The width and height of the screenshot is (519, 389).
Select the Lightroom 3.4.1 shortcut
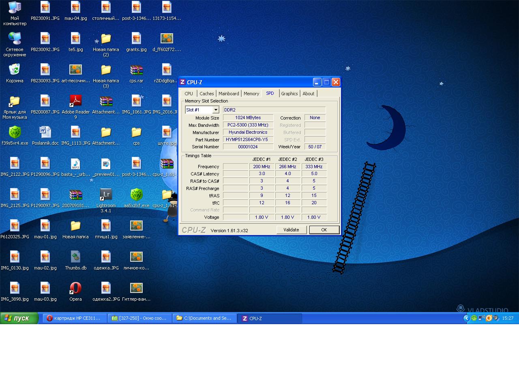click(106, 194)
